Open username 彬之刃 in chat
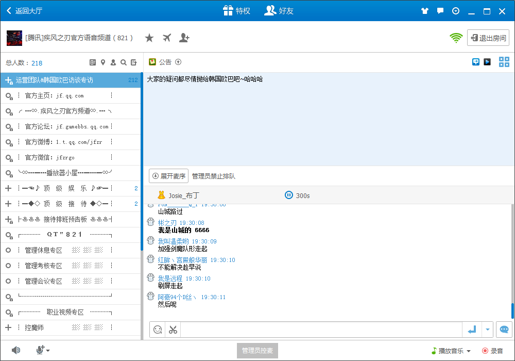The height and width of the screenshot is (361, 515). (167, 223)
